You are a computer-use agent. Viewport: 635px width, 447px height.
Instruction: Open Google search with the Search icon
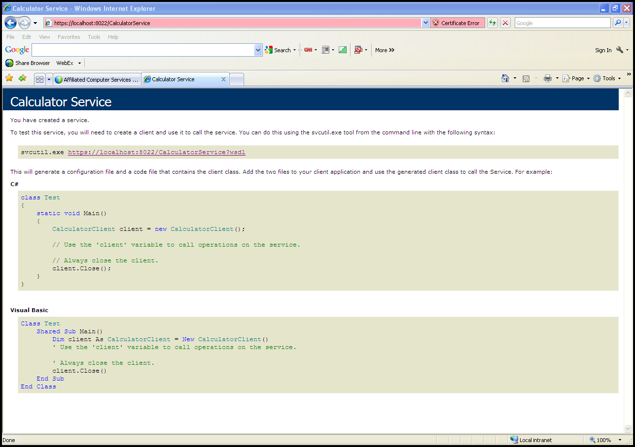[279, 50]
